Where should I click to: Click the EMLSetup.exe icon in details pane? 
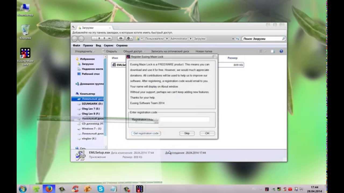coord(81,155)
